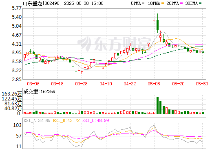Select the 03-18 date axis label
This screenshot has height=149, width=212.
57,84
